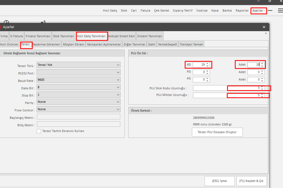Click the PLU Miktar Uzunluğu field
Image resolution: width=283 pixels, height=188 pixels.
coord(229,95)
